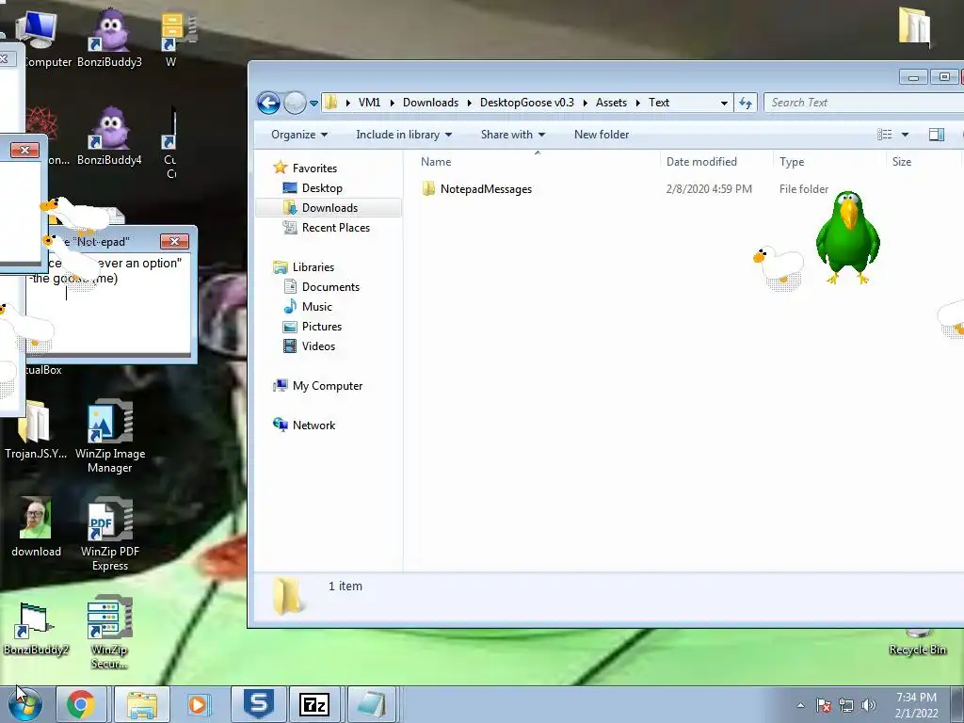Screen dimensions: 964x723
Task: Click Assets in address breadcrumb
Action: click(x=611, y=103)
